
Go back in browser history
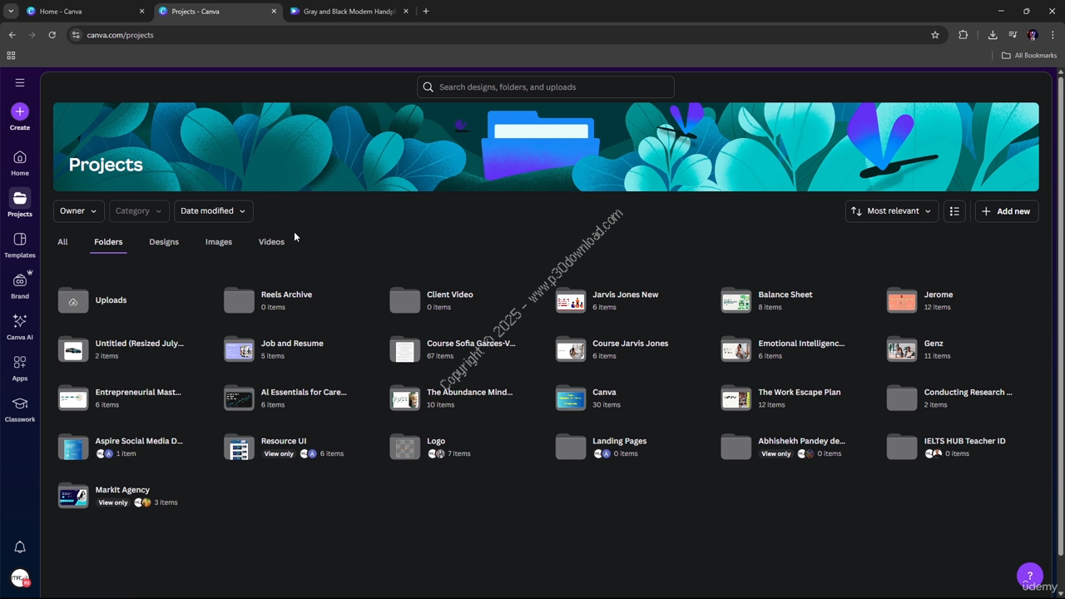(12, 35)
